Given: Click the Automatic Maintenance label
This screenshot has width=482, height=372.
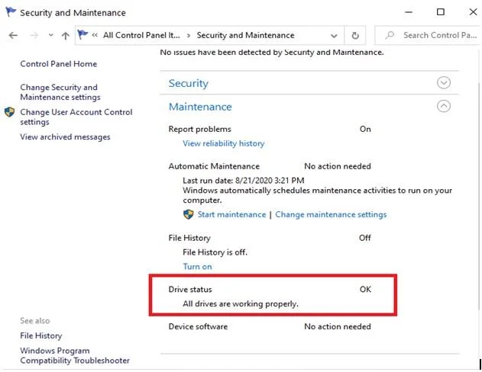Looking at the screenshot, I should point(214,166).
